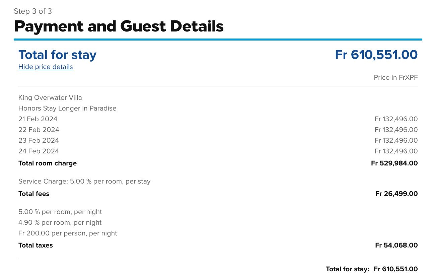Click the nightly rate for 23 Feb 2024
This screenshot has width=432, height=280.
396,141
